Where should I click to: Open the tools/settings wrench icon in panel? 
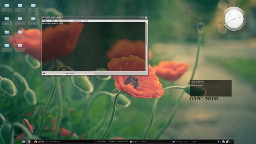pyautogui.click(x=39, y=142)
